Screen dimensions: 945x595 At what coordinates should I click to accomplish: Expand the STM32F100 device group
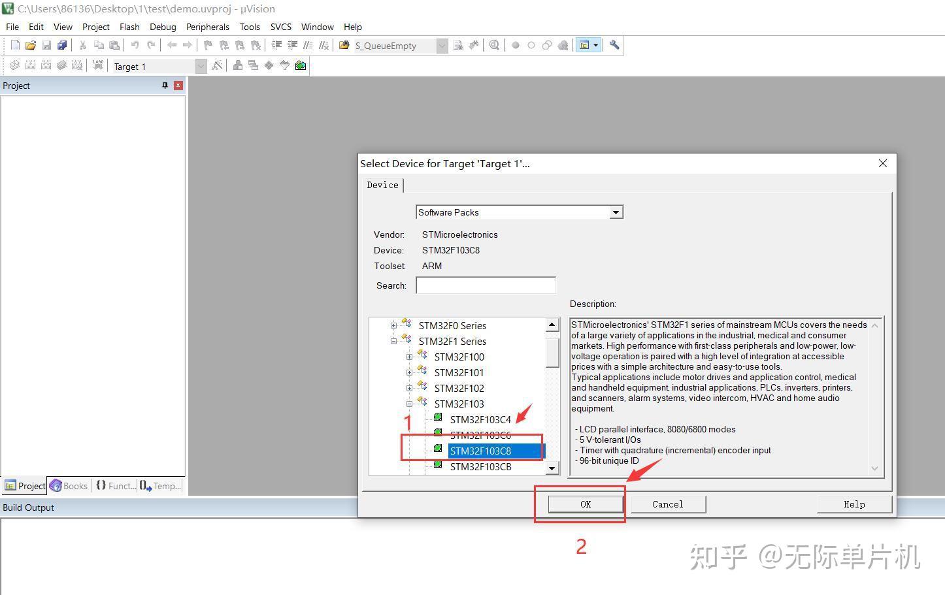tap(409, 357)
